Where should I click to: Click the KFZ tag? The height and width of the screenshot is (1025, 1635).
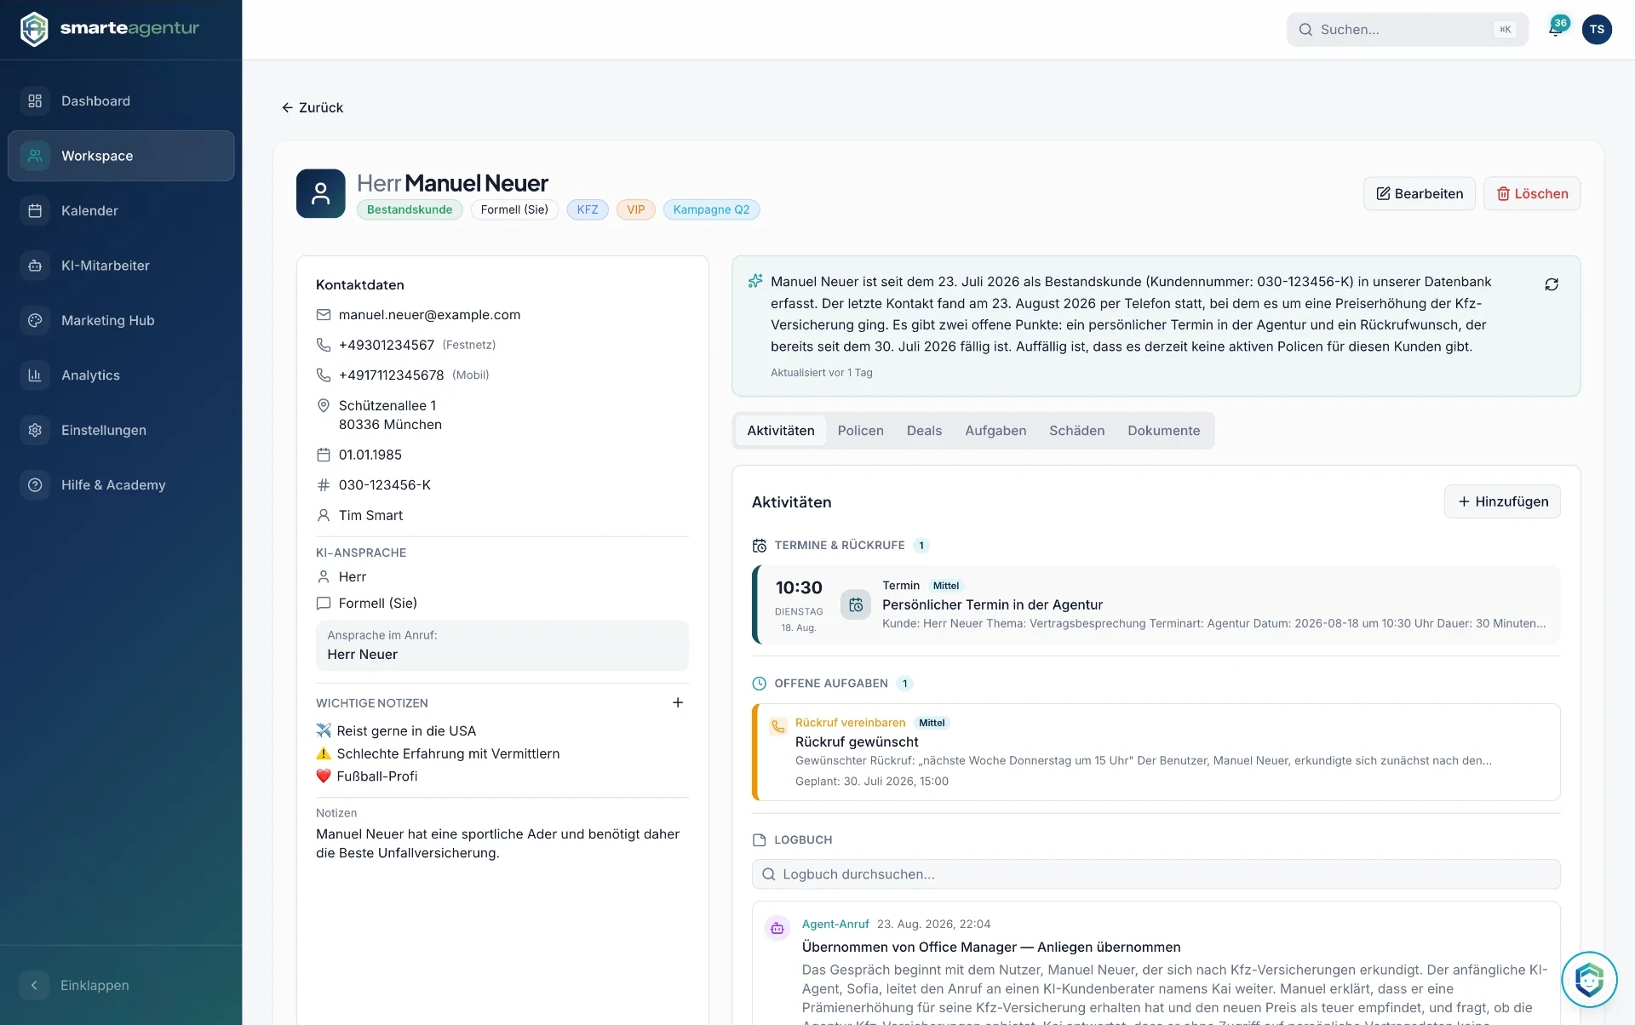tap(588, 209)
